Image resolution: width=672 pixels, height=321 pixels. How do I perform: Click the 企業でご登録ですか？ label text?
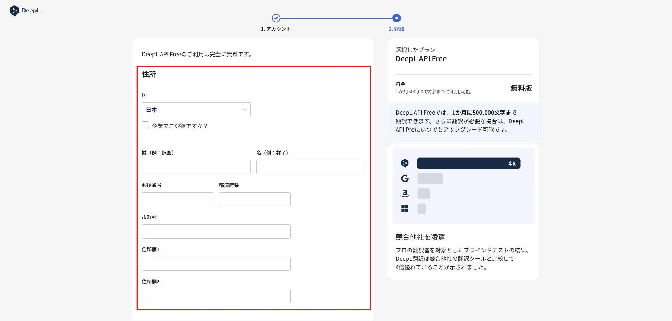[x=180, y=126]
